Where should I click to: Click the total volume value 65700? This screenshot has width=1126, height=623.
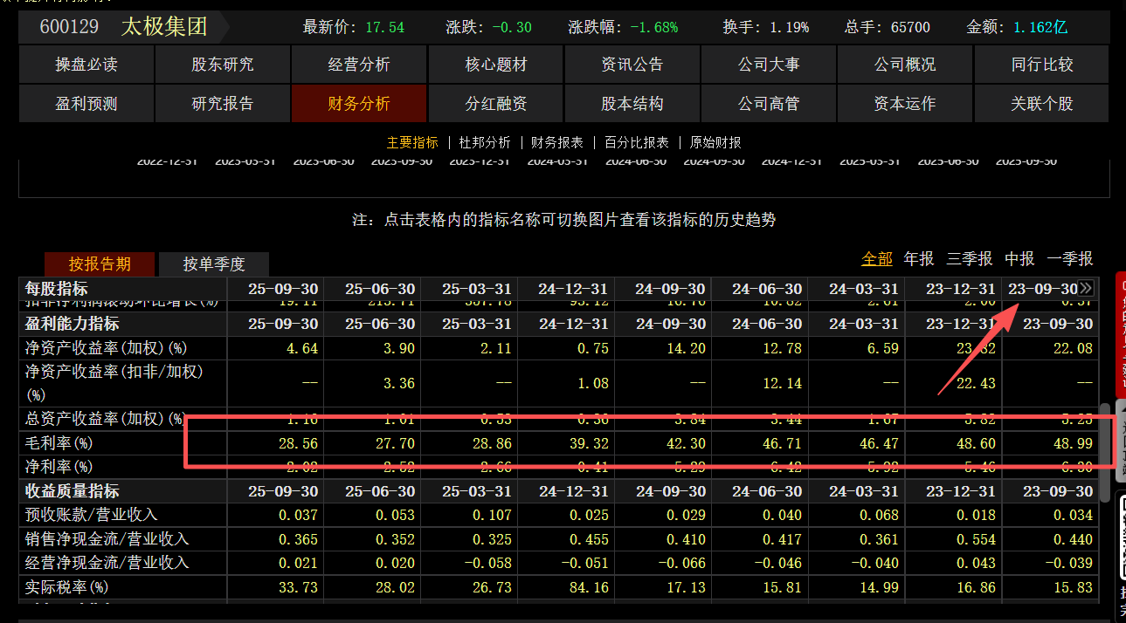(910, 27)
